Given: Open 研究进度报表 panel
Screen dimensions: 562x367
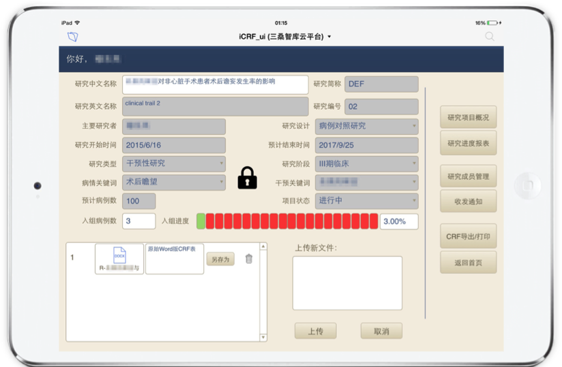Looking at the screenshot, I should (x=468, y=143).
